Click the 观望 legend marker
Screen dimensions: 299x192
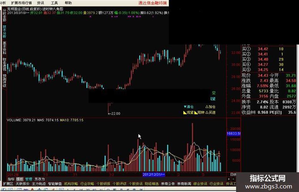(x=188, y=113)
